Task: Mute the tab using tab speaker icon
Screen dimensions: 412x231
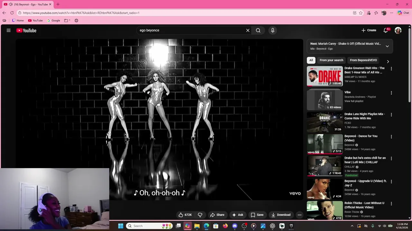Action: click(11, 4)
